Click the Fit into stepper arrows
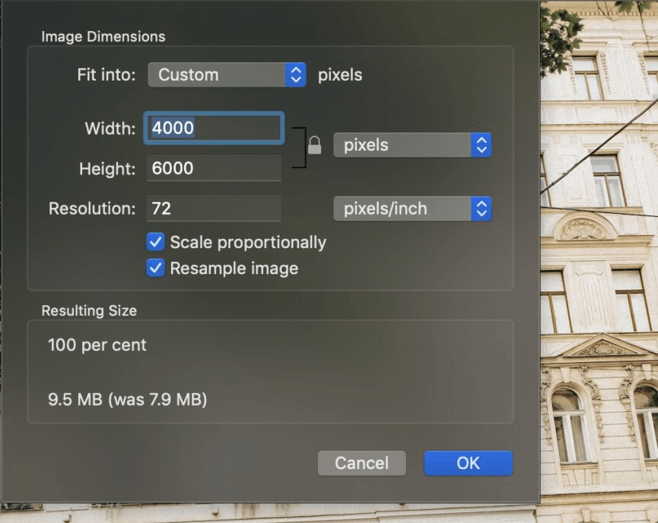 (296, 75)
